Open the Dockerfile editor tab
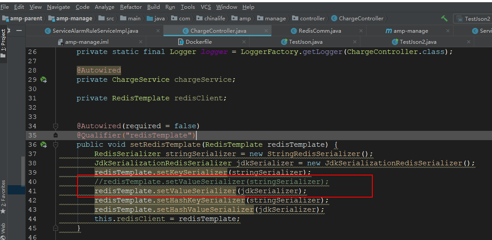 pyautogui.click(x=195, y=42)
